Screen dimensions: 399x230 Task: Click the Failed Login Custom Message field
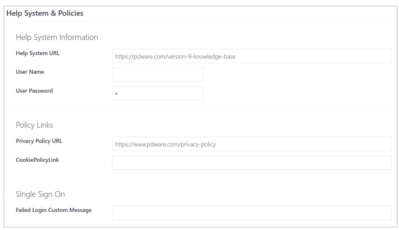[x=252, y=213]
